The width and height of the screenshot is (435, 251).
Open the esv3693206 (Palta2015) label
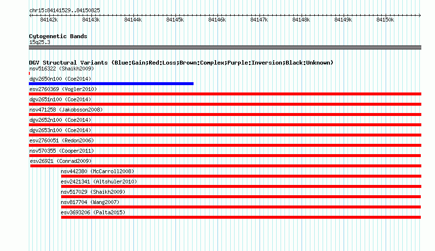coord(93,212)
